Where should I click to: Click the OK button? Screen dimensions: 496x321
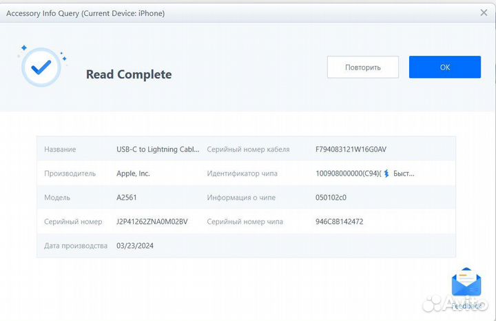tap(445, 67)
